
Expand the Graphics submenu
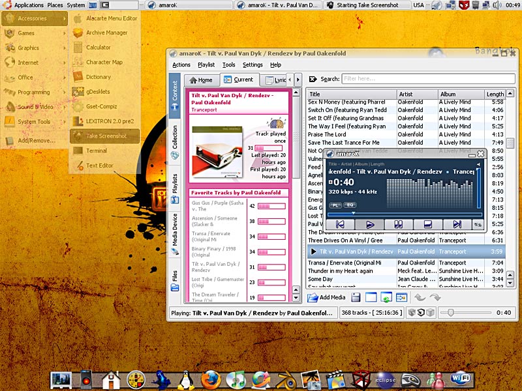[x=35, y=48]
